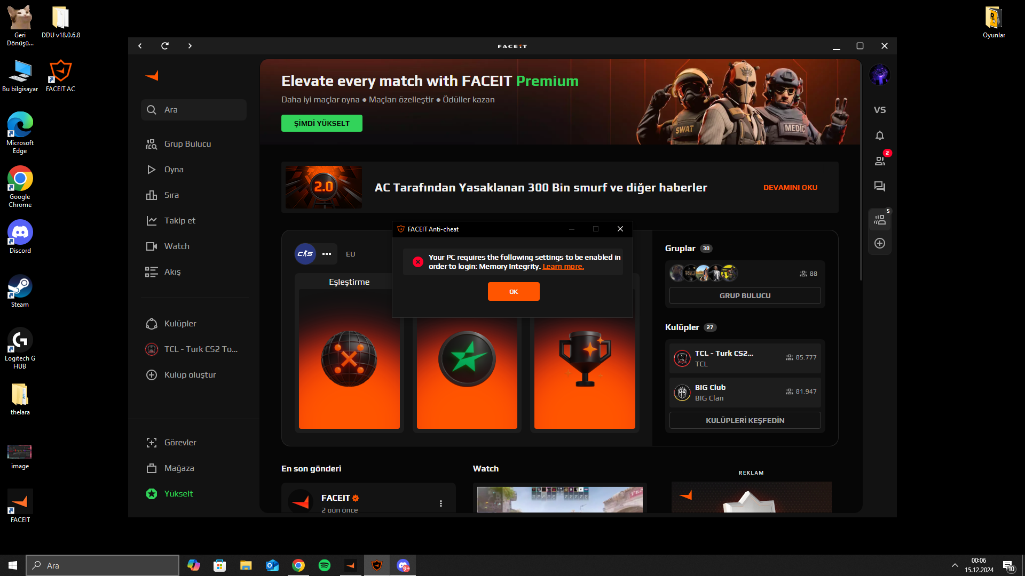Select Grup Bulucu in the sidebar
The height and width of the screenshot is (576, 1025).
(187, 144)
